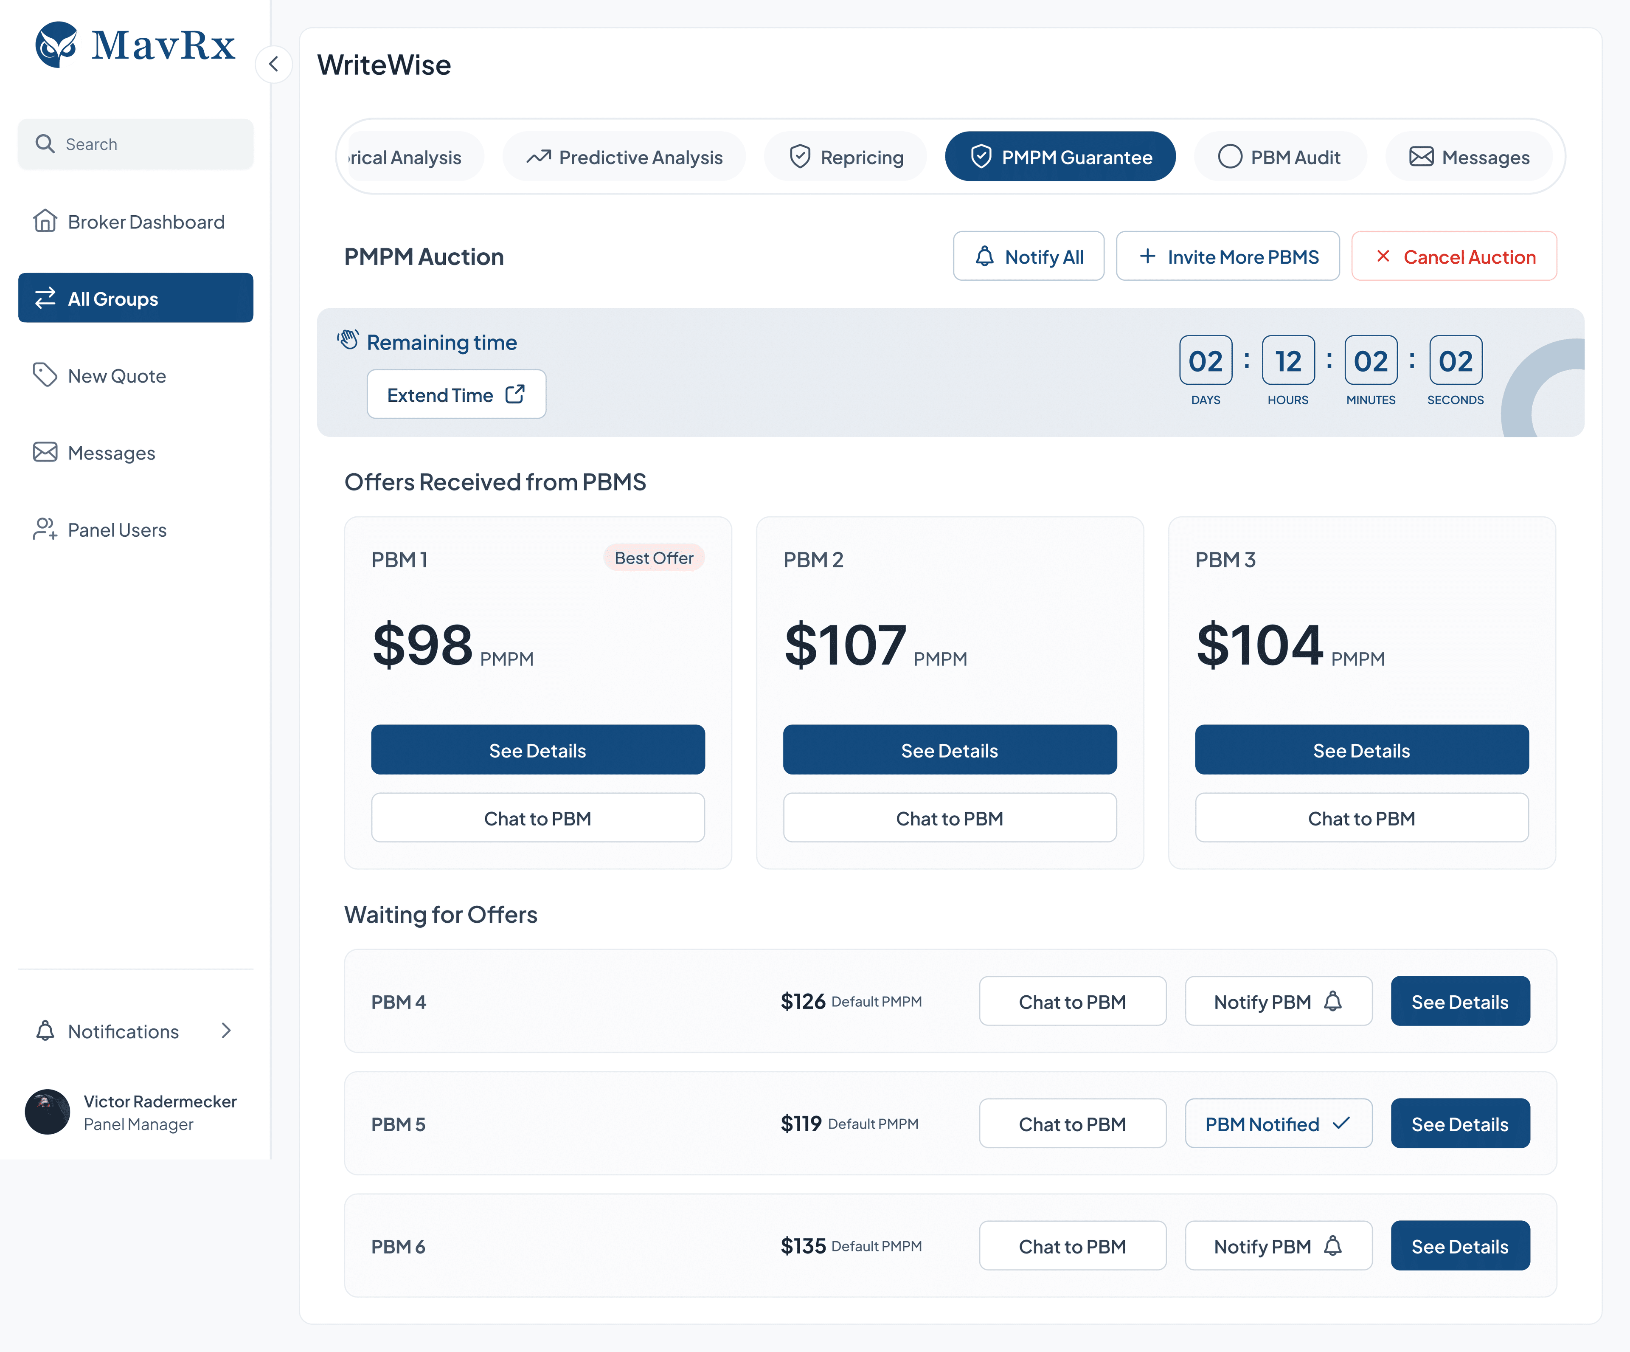Click the search magnifier icon

[x=45, y=144]
